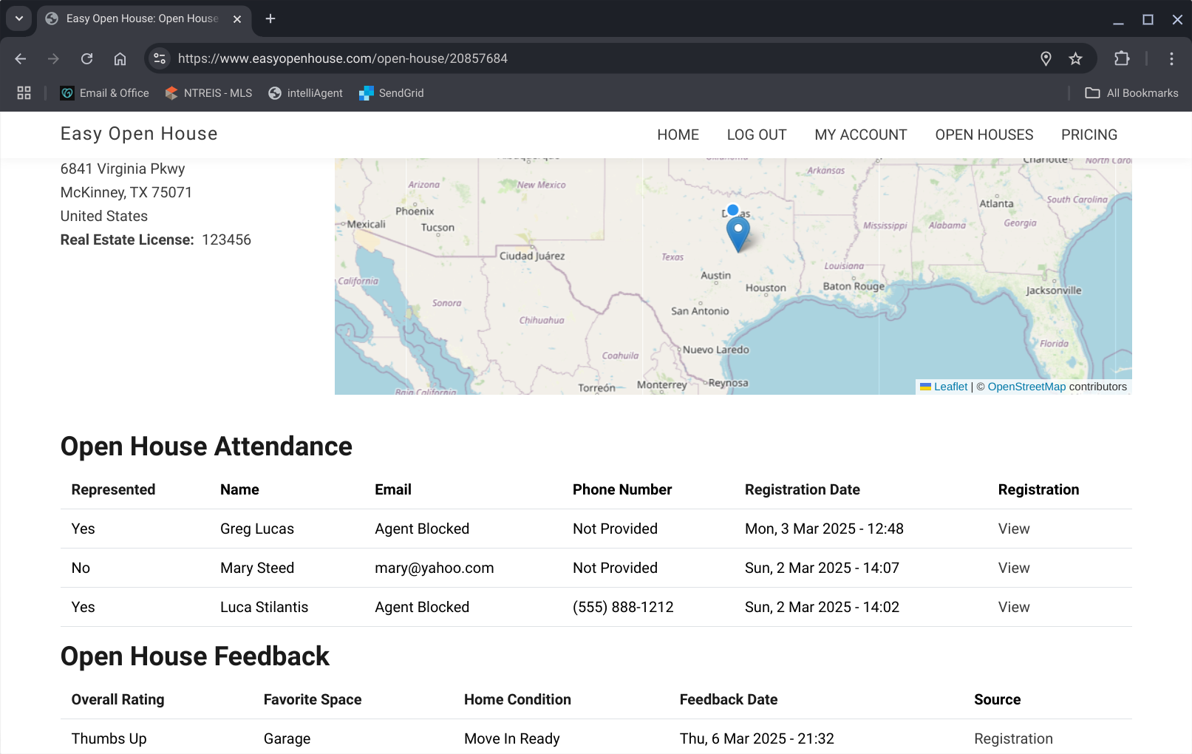The image size is (1192, 754).
Task: Open the bookmarks apps grid icon
Action: click(24, 93)
